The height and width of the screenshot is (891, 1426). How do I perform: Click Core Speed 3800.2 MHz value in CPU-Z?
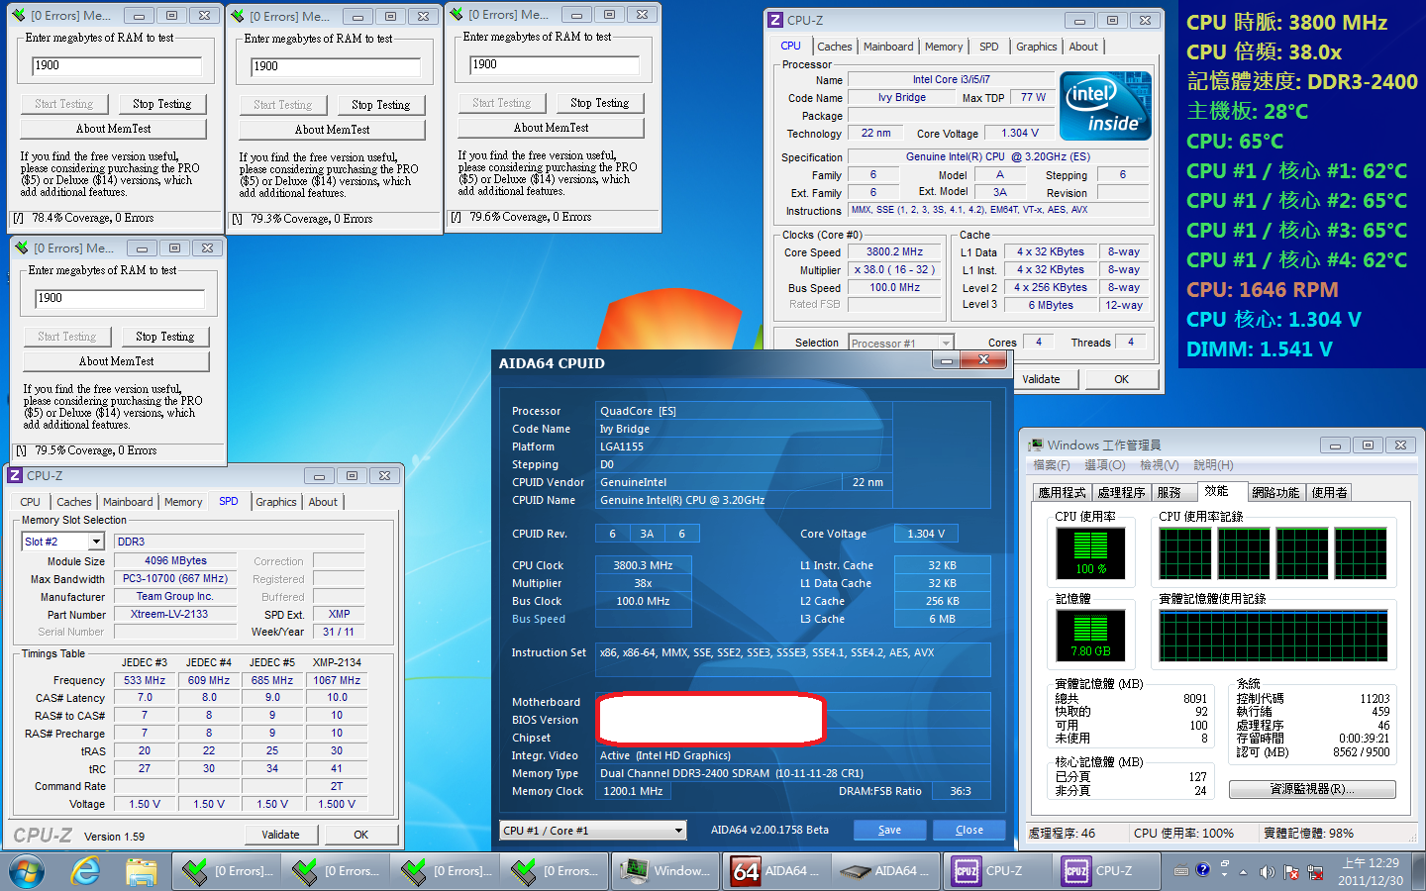click(x=894, y=252)
